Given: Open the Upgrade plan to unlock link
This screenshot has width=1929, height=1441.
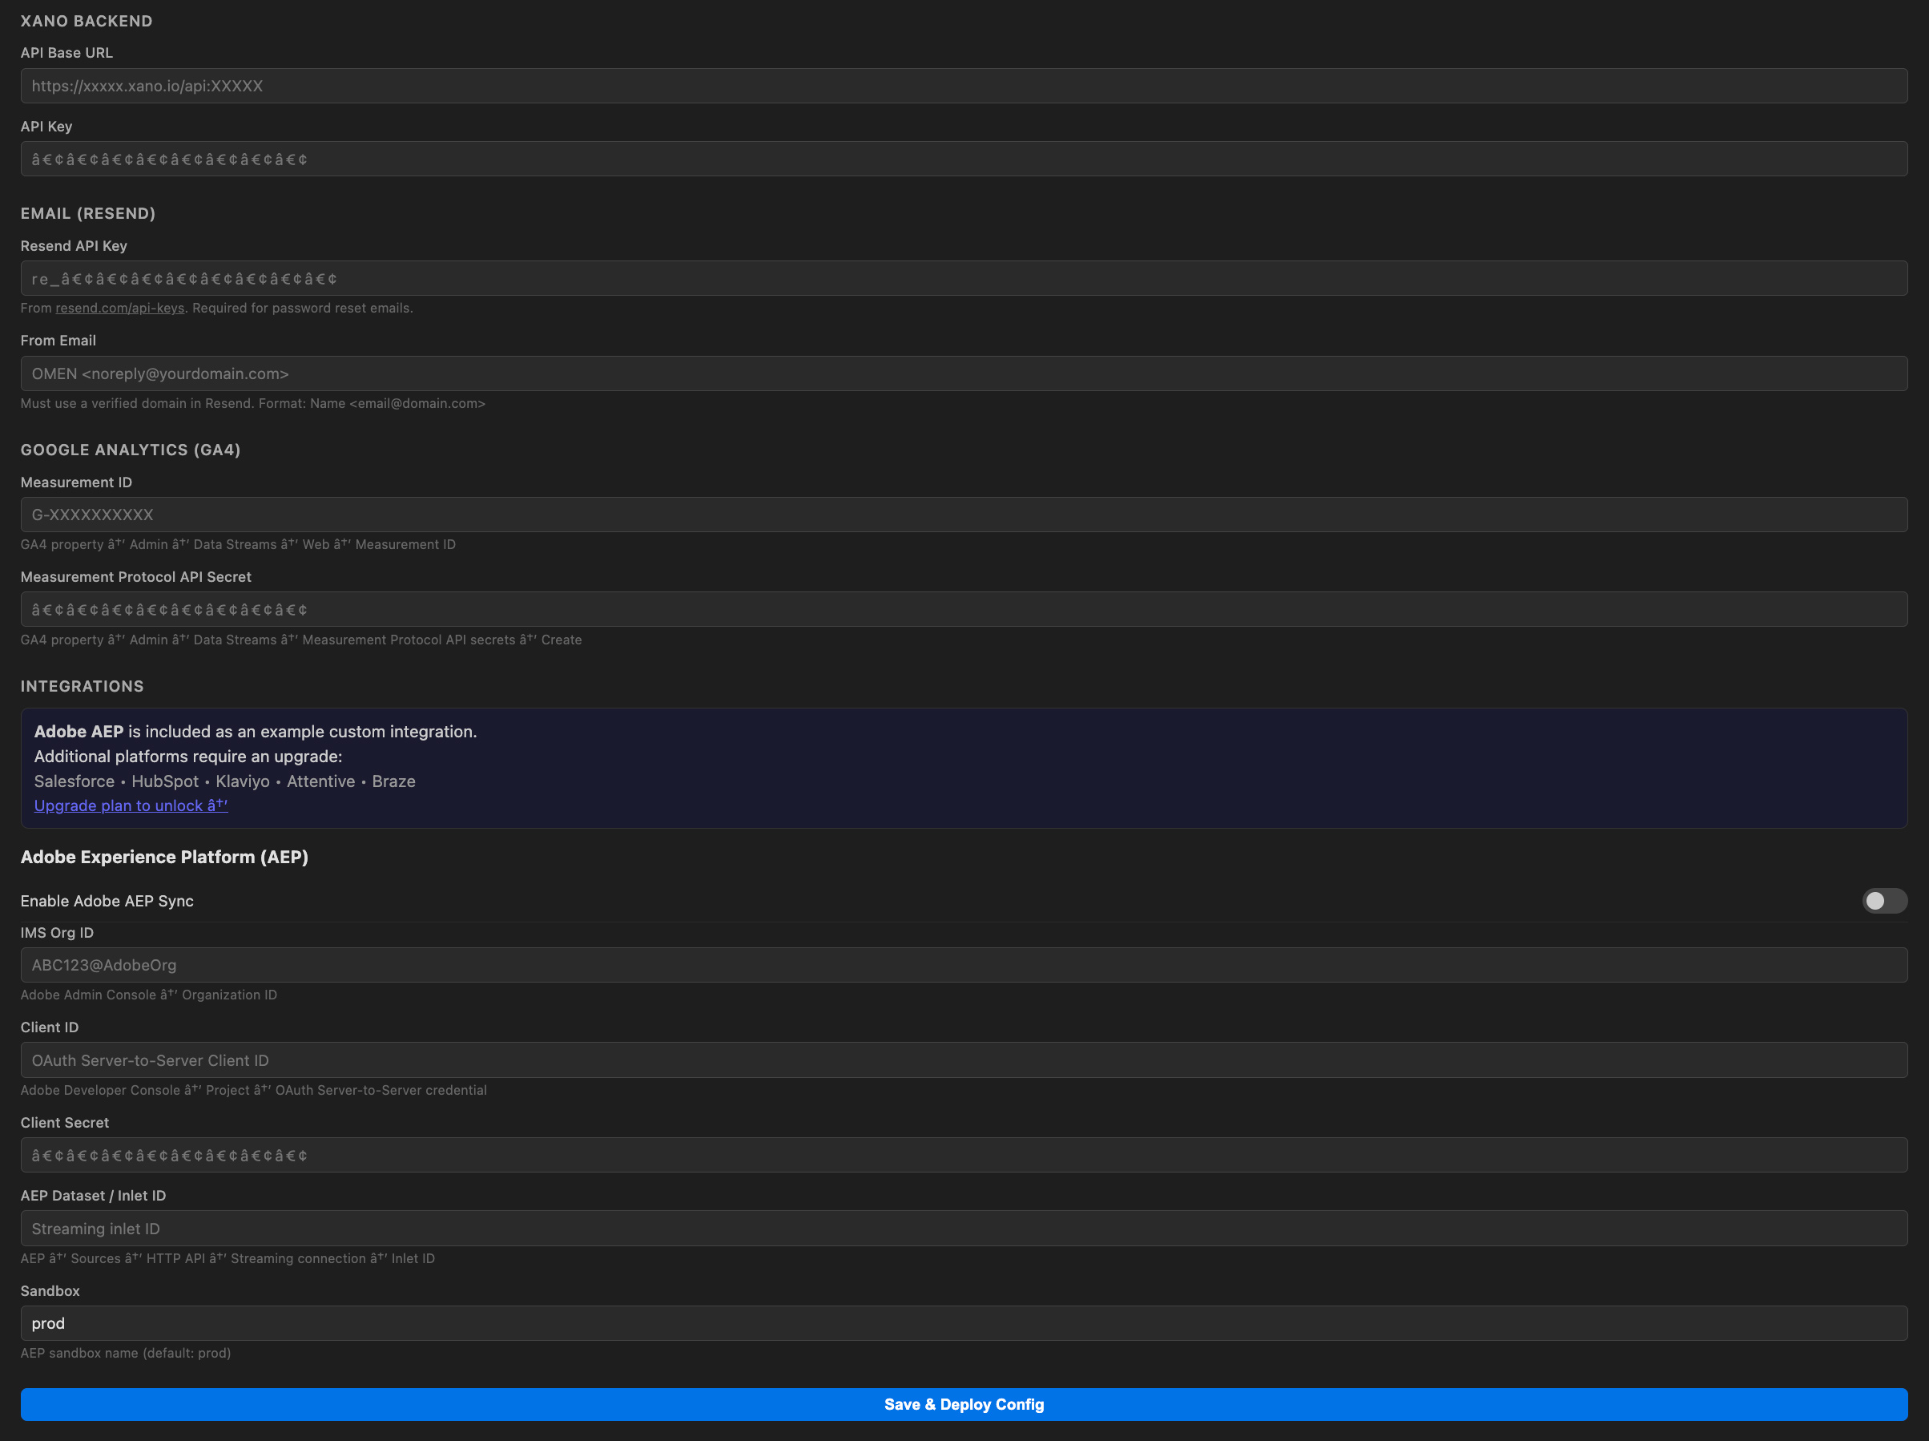Looking at the screenshot, I should tap(131, 806).
